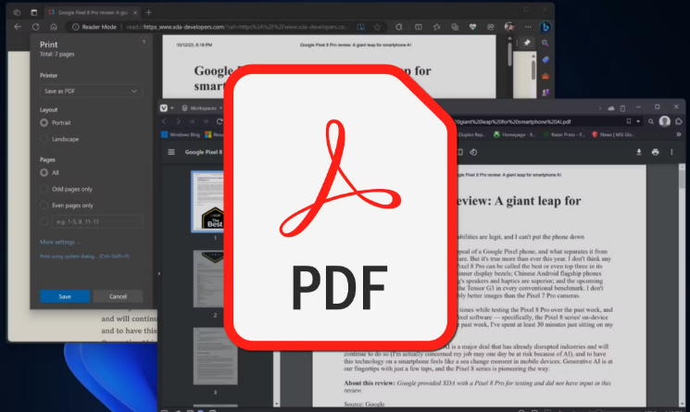Screen dimensions: 690x412
Task: Open the Vivaldi profile avatar
Action: point(665,121)
